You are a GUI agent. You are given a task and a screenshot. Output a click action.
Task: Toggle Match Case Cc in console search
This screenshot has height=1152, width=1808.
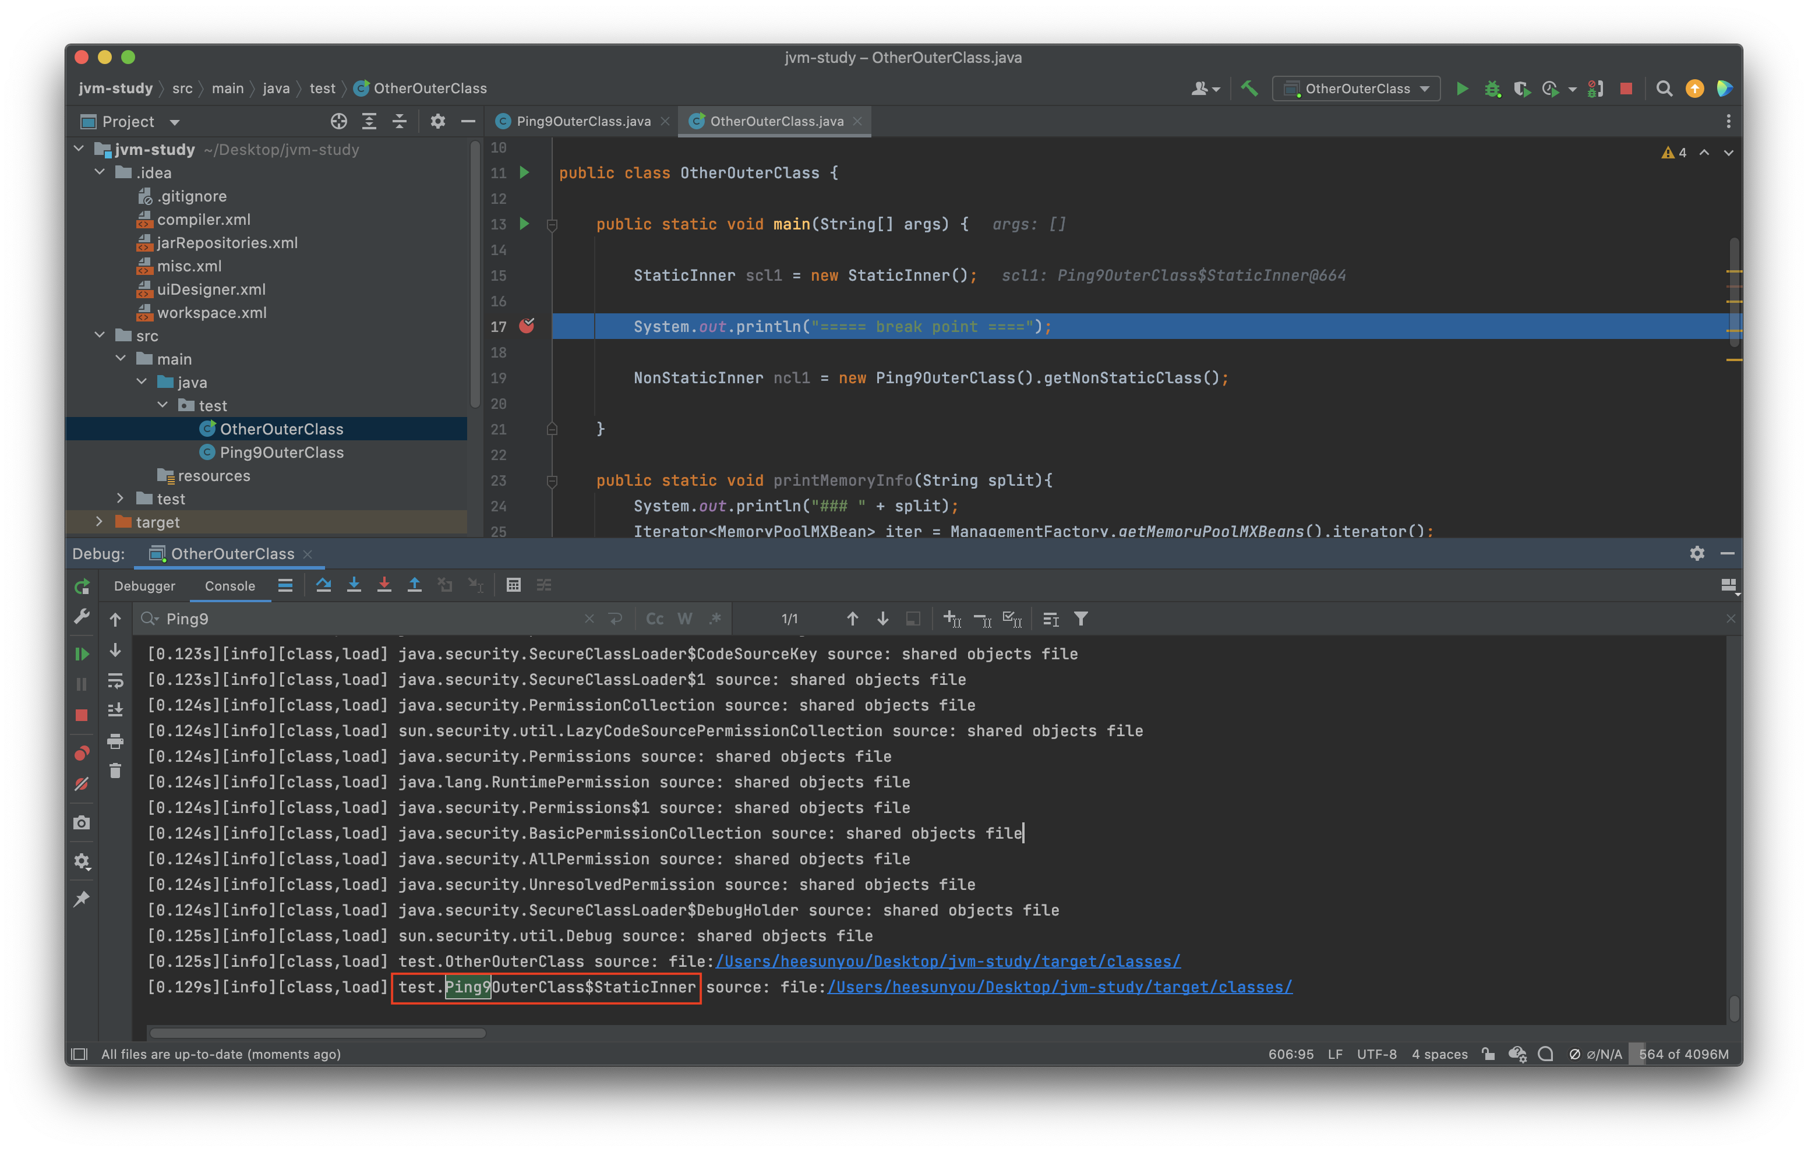(x=655, y=619)
